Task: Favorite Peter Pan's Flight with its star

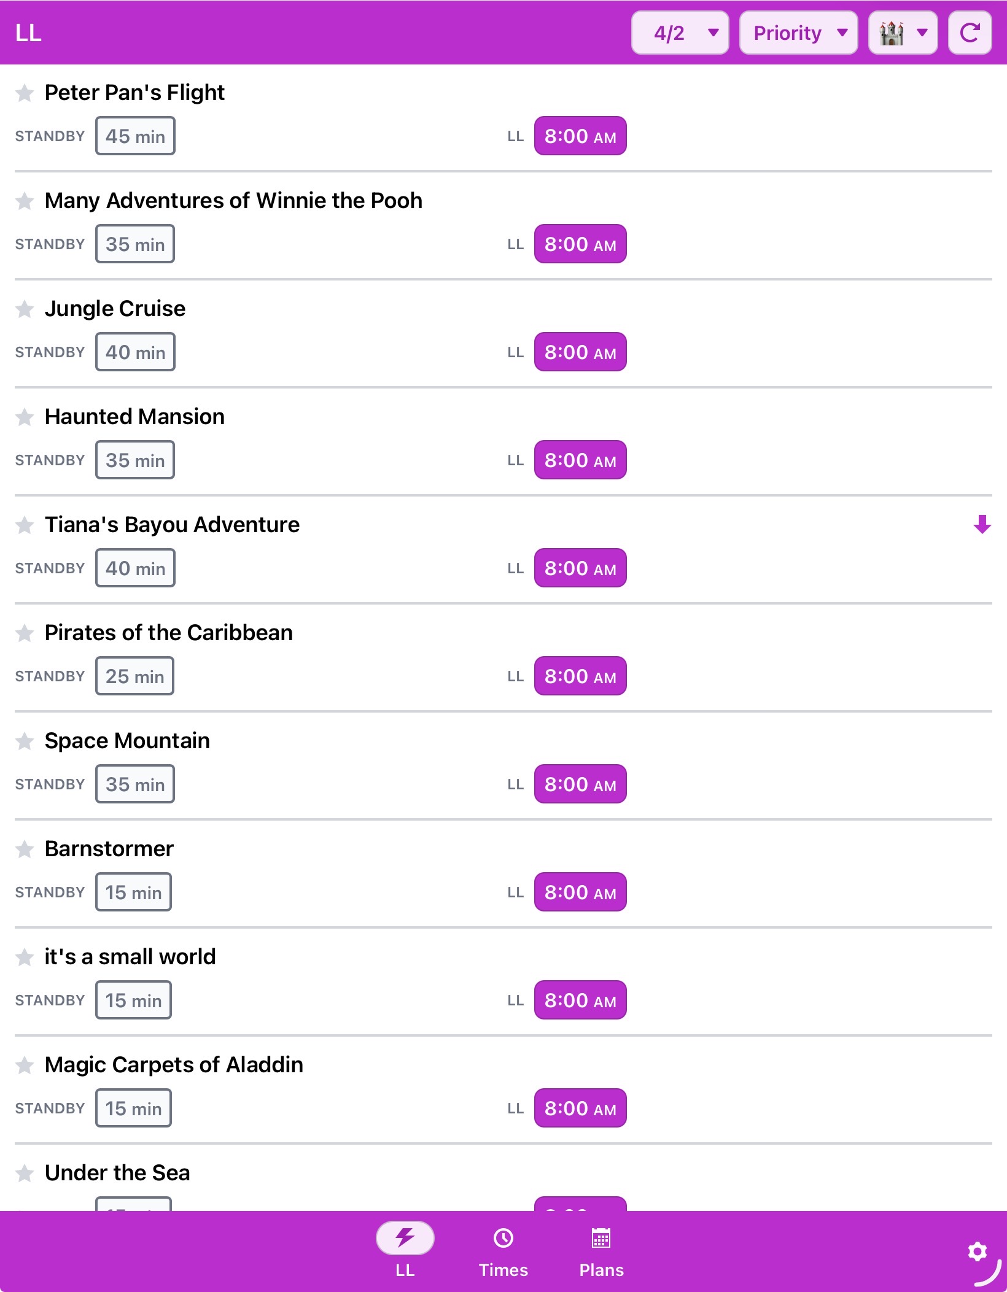Action: (x=25, y=93)
